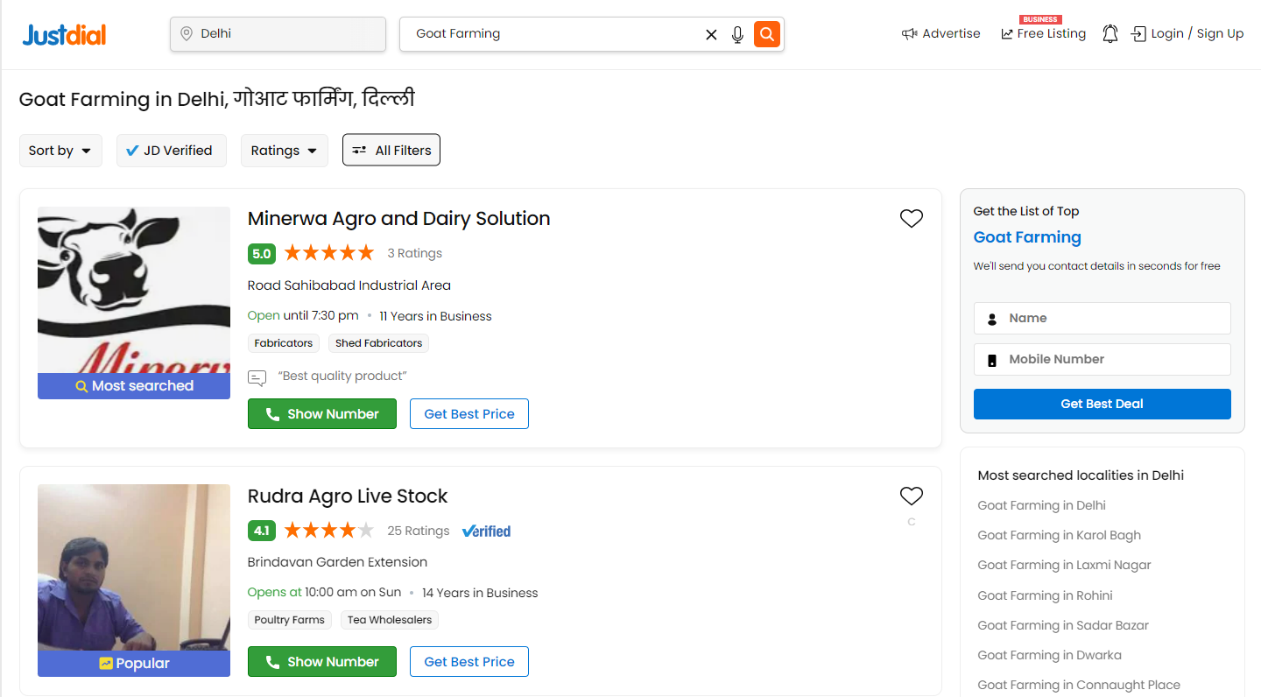1261x697 pixels.
Task: Go to the Justdial logo homepage
Action: click(64, 34)
